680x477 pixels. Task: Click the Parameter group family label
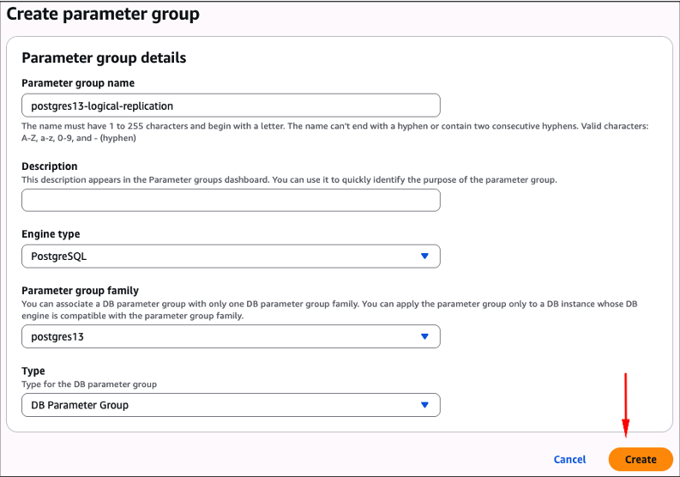point(80,291)
